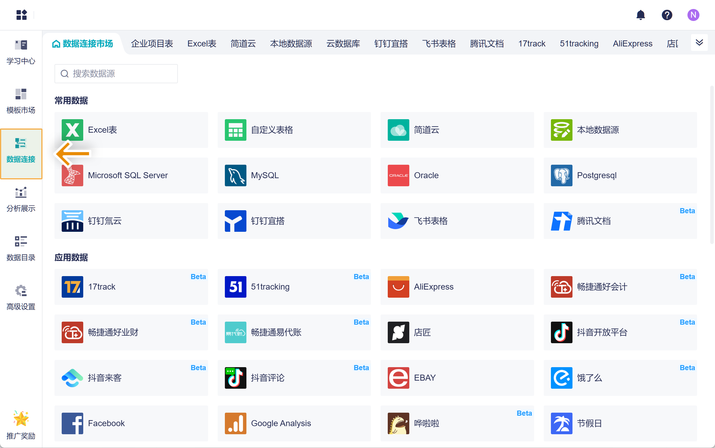Screen dimensions: 715x448
Task: Open the Google Analysis connector card
Action: (x=294, y=423)
